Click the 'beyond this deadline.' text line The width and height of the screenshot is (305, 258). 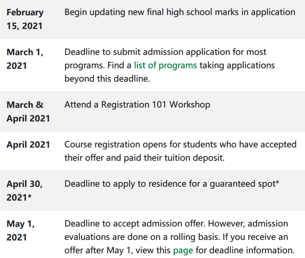[107, 79]
